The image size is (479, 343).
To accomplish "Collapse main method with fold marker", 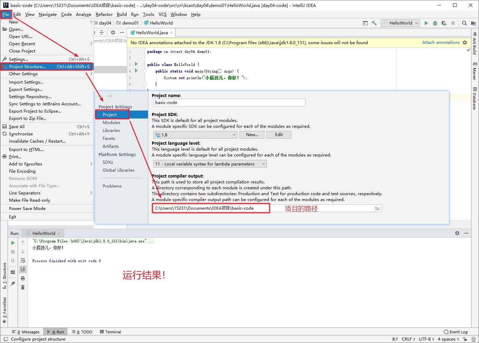I will pos(145,71).
